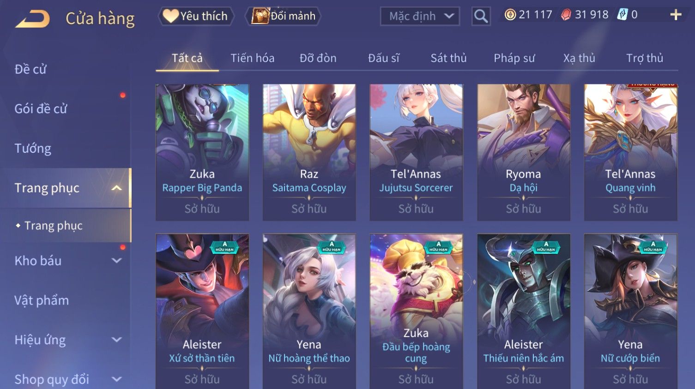This screenshot has height=389, width=695.
Task: Switch to the Pháp sư tab
Action: coord(514,58)
